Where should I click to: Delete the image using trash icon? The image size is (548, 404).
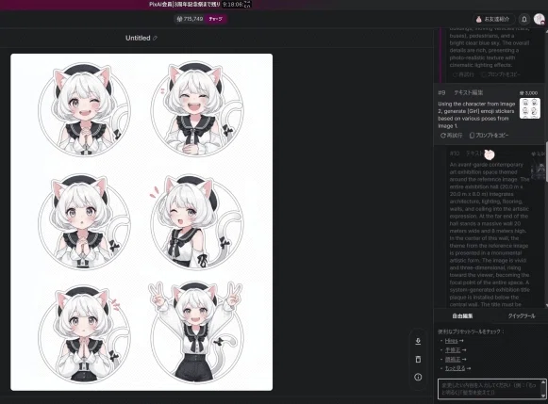click(418, 359)
